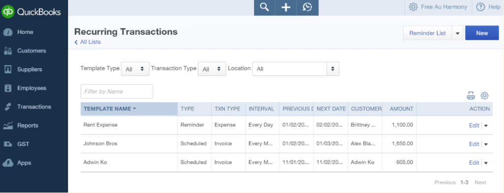Click the Next pagination link
The image size is (504, 193).
(480, 182)
